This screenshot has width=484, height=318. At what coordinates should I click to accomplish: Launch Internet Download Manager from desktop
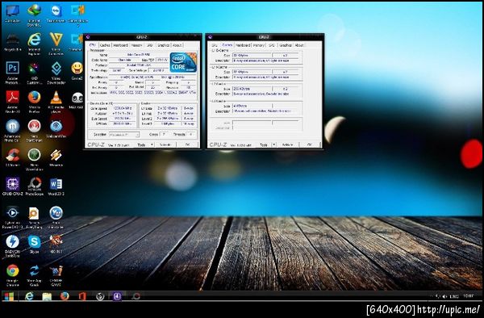[34, 15]
